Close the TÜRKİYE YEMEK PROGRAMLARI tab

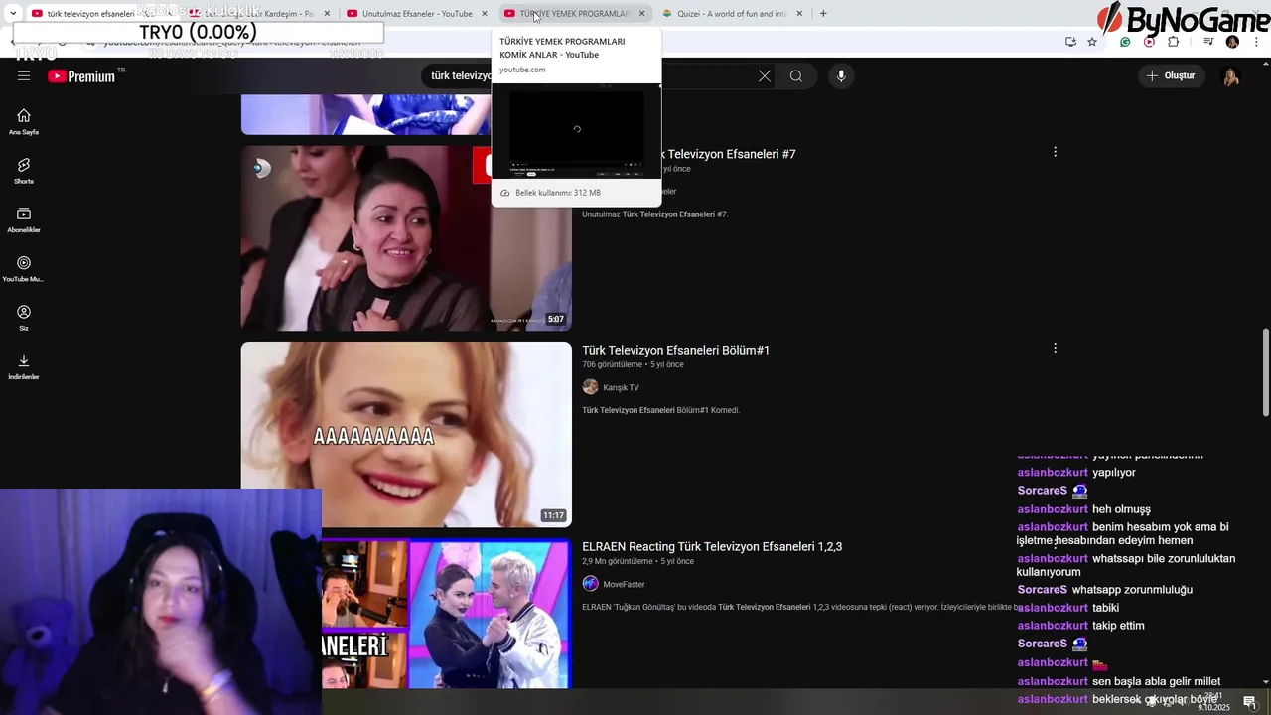pyautogui.click(x=641, y=14)
